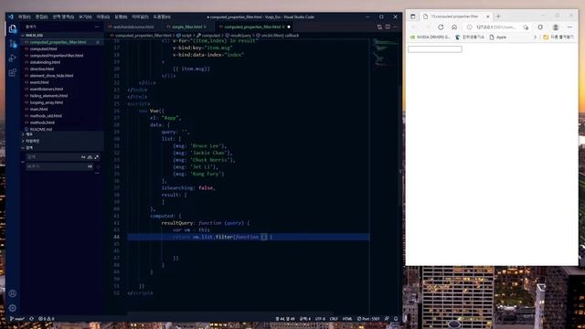Click the open changes icon in editor toolbar
The image size is (585, 329).
pyautogui.click(x=379, y=27)
